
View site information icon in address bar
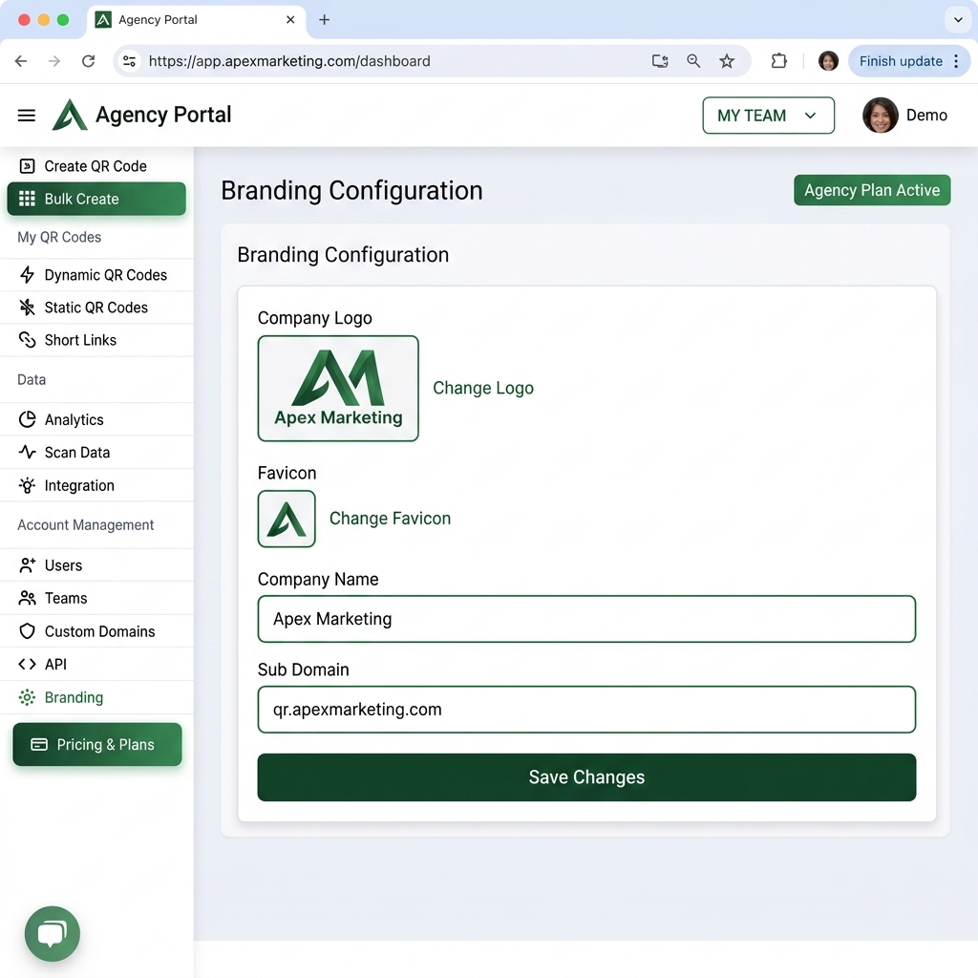[129, 61]
